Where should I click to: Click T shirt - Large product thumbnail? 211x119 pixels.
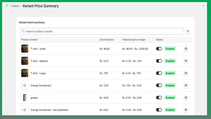tap(25, 73)
